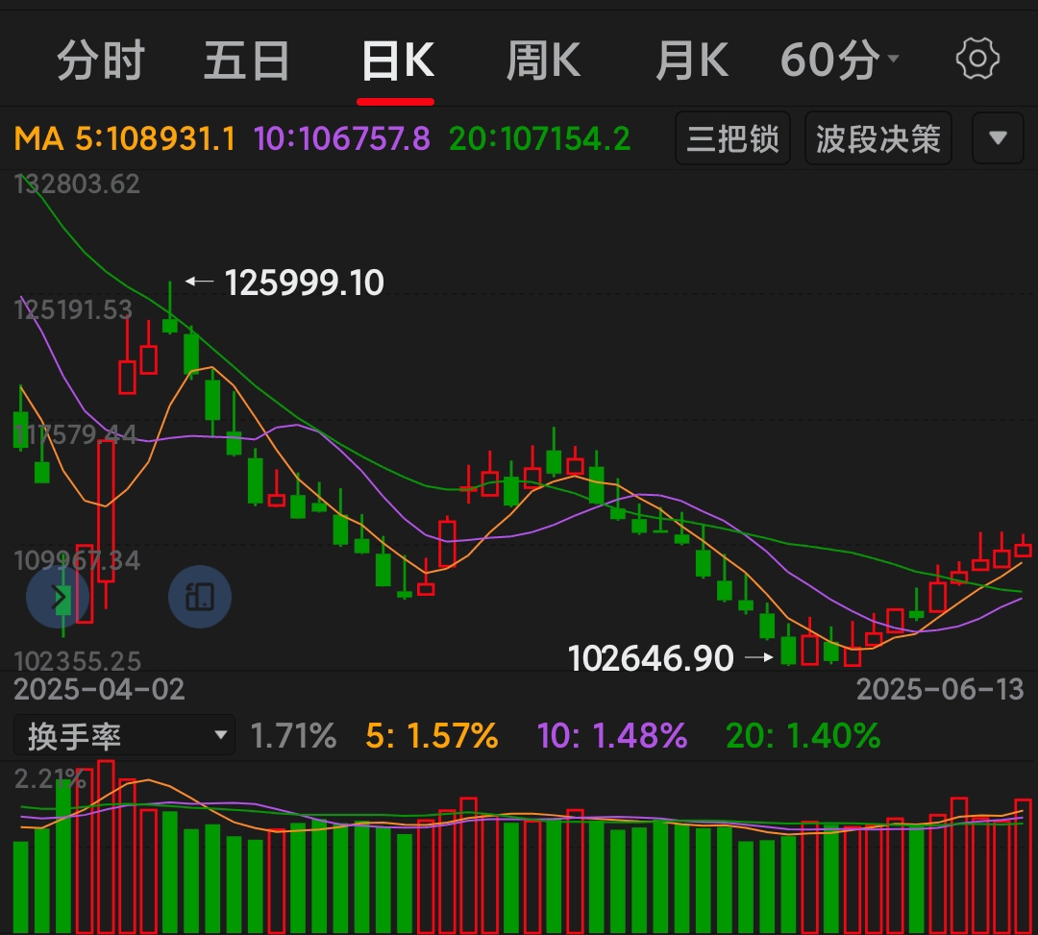Tap the 132803.62 price axis label

[x=77, y=184]
